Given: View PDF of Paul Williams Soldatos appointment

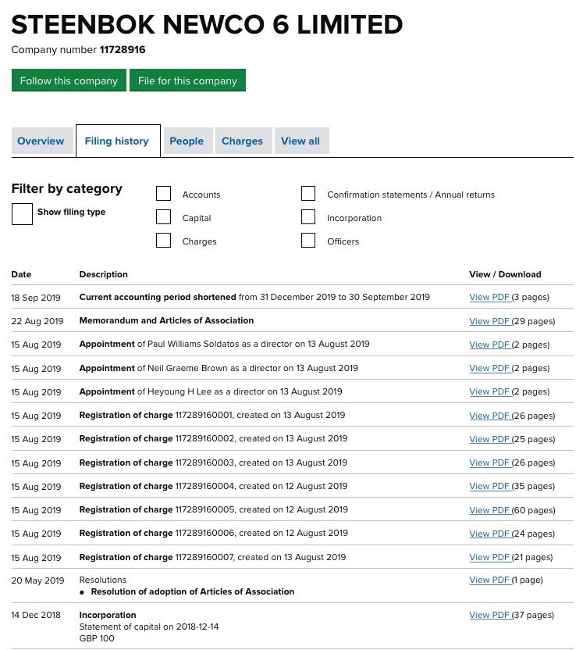Looking at the screenshot, I should point(489,345).
